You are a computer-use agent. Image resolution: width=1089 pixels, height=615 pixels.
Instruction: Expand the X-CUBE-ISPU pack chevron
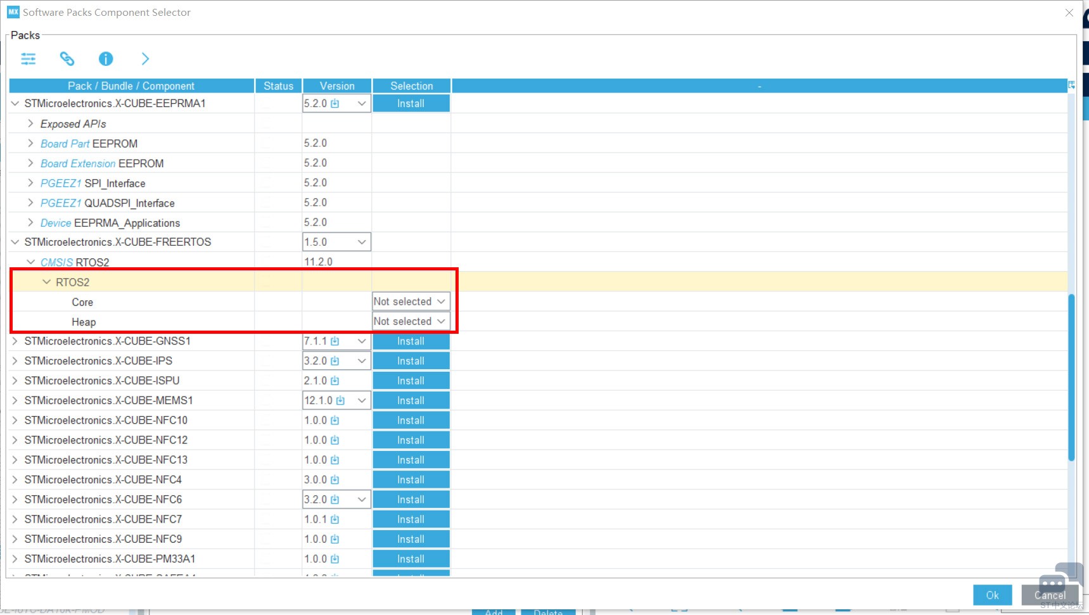pos(15,381)
